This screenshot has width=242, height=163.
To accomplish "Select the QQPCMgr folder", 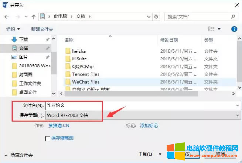I will click(x=83, y=66).
